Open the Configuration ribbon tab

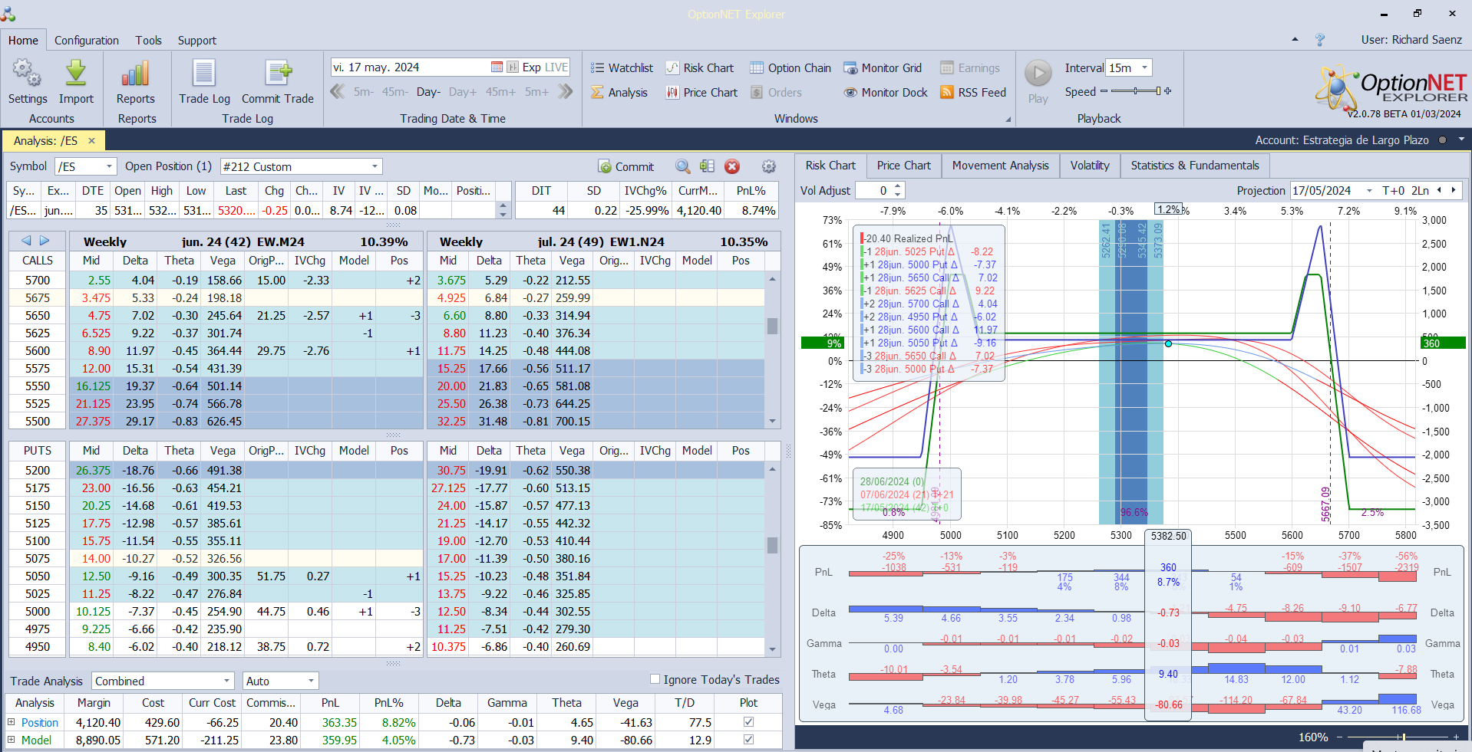click(x=87, y=40)
